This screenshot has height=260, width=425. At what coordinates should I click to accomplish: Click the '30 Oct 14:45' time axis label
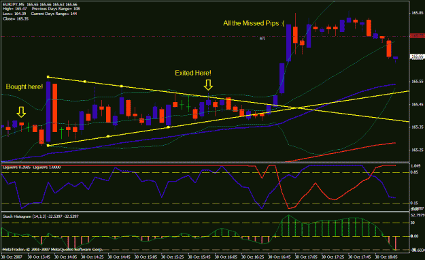coord(119,257)
